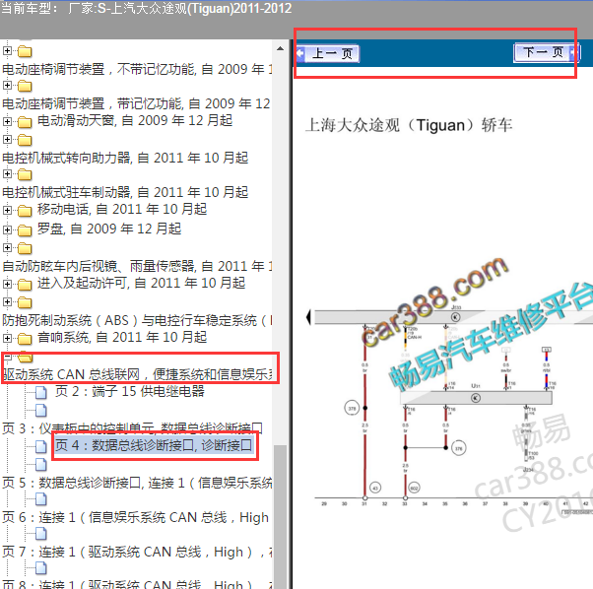Click open folder icon above 驱动系统 CAN 总线联网
Screen dimensions: 593x589
click(x=26, y=357)
